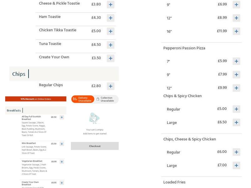Add Regular Chips, Cheese & Spicy Chicken plus icon

point(236,152)
